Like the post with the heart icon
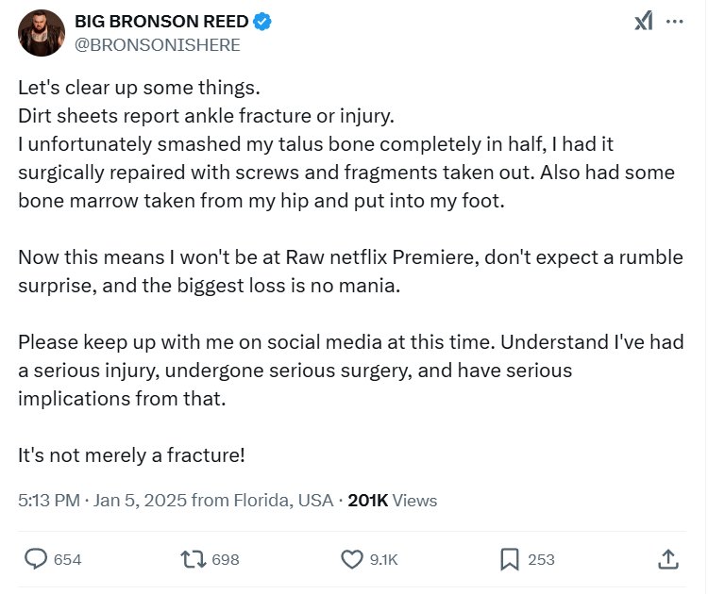The height and width of the screenshot is (594, 708). (x=352, y=559)
